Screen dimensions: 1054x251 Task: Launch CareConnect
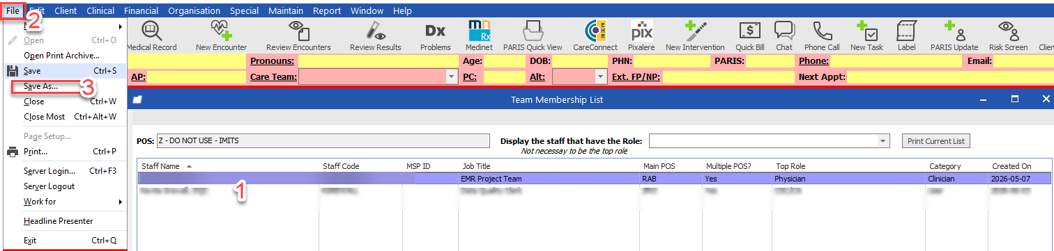(595, 36)
